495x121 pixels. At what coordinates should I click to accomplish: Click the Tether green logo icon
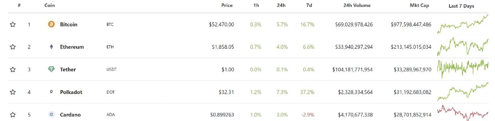click(x=51, y=69)
